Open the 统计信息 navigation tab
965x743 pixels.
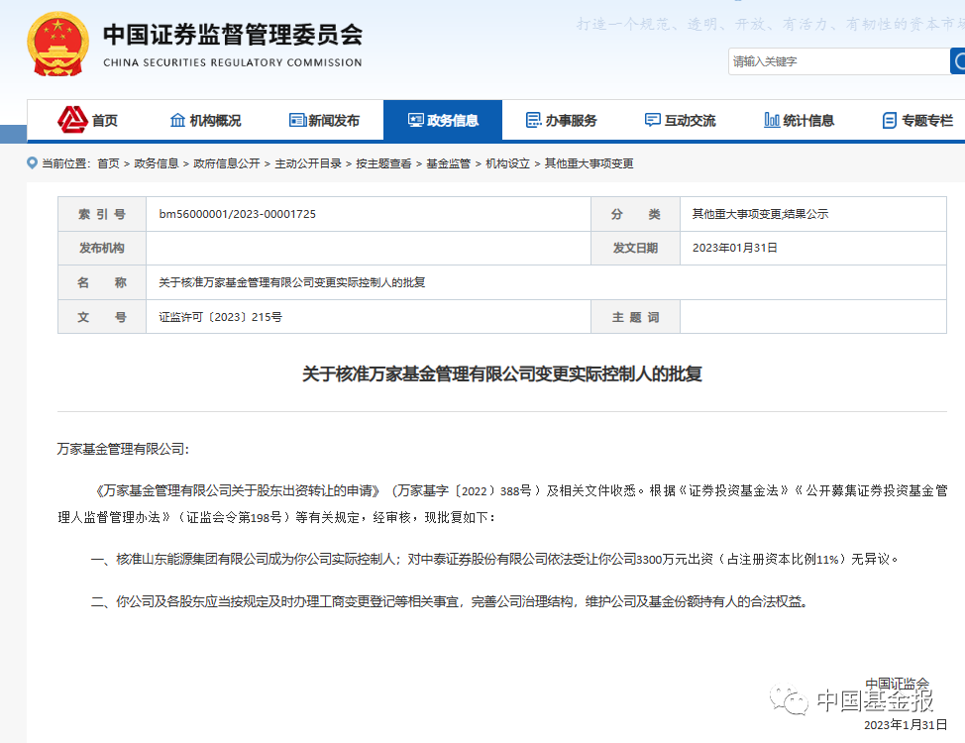(x=799, y=120)
